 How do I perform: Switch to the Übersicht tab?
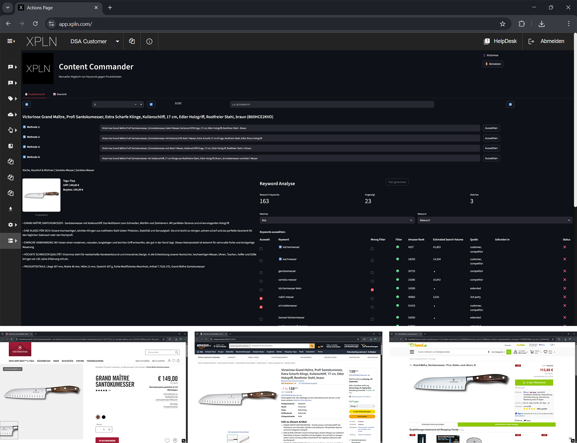pyautogui.click(x=60, y=94)
